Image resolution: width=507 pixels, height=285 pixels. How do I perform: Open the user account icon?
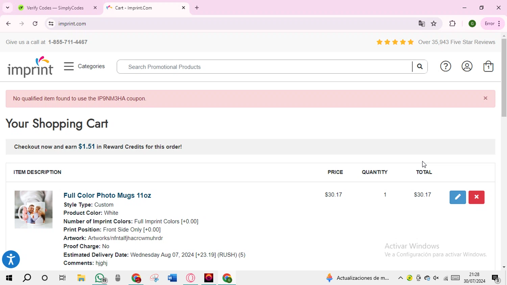[467, 66]
